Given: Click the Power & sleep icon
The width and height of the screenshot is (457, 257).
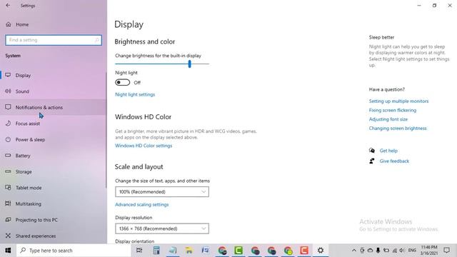Looking at the screenshot, I should click(8, 139).
